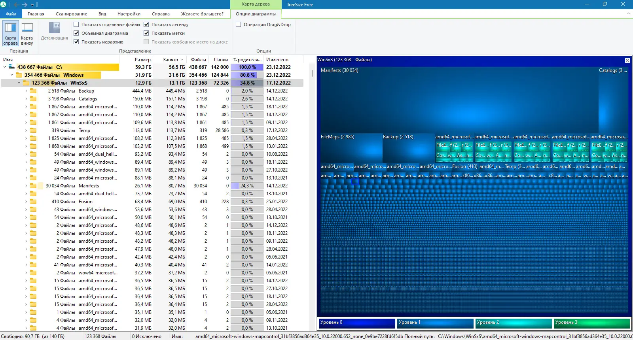This screenshot has height=340, width=633.
Task: Click folder icon of the 1 825 Файлы row
Action: [x=33, y=138]
